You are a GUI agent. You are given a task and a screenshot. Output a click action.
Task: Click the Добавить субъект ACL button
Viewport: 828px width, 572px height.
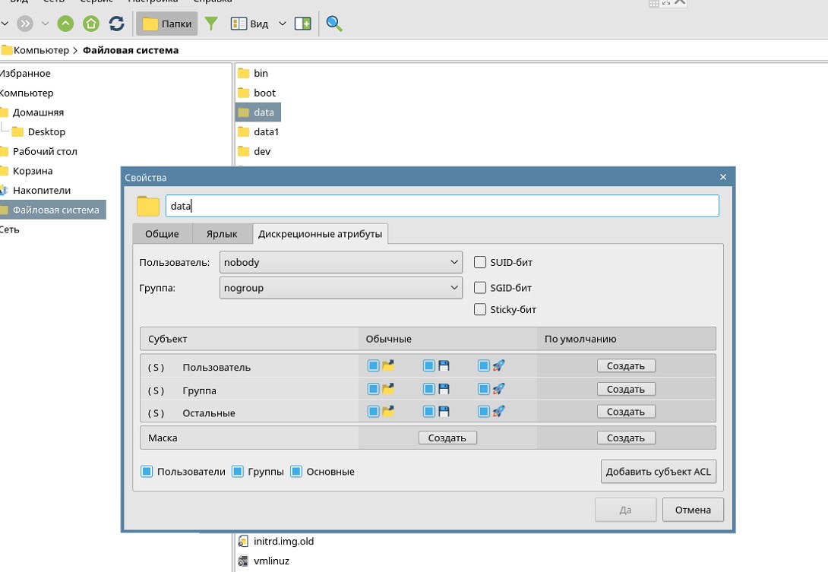coord(658,472)
